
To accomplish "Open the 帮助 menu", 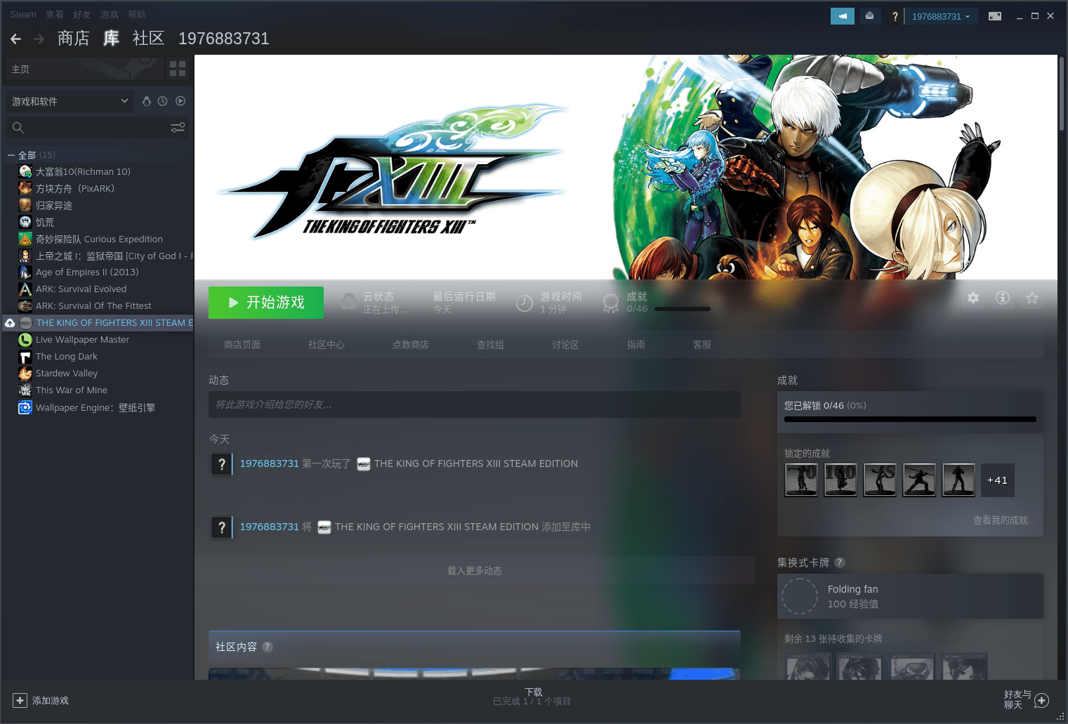I will (x=137, y=14).
